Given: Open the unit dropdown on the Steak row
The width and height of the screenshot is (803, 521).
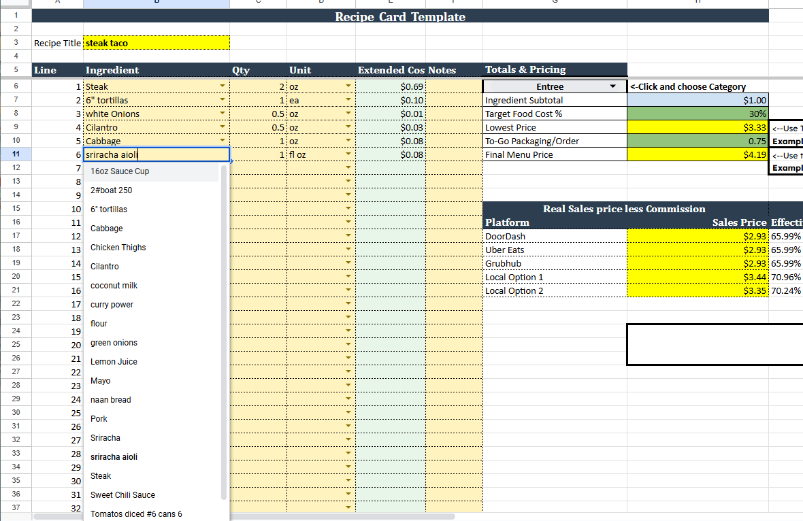Looking at the screenshot, I should pyautogui.click(x=348, y=86).
